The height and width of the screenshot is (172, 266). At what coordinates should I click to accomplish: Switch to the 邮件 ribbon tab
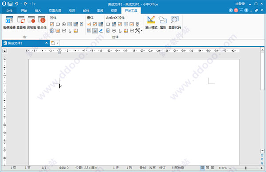coord(86,11)
